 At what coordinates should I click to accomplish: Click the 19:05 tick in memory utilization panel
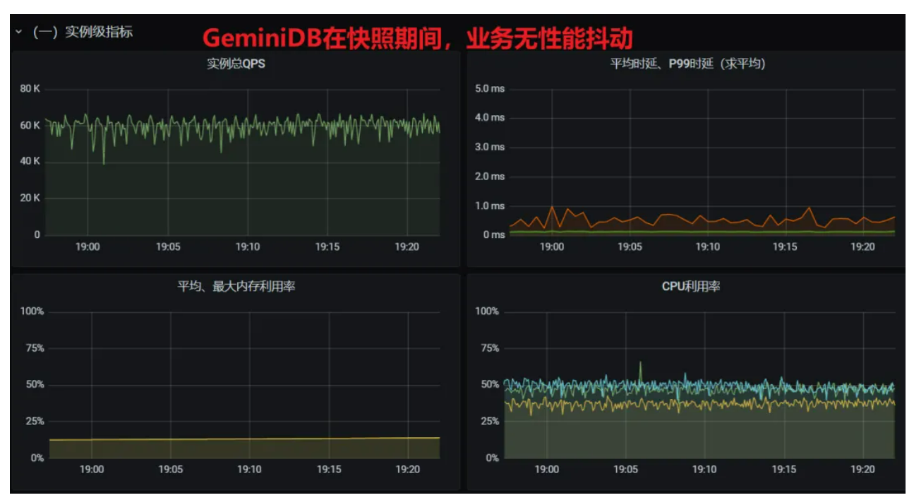click(x=170, y=470)
